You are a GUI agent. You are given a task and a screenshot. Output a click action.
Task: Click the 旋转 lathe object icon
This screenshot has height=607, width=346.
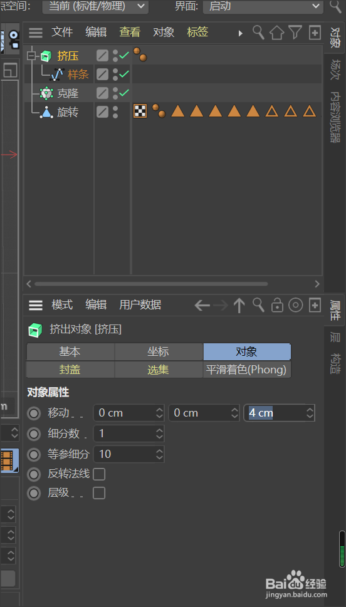click(46, 112)
